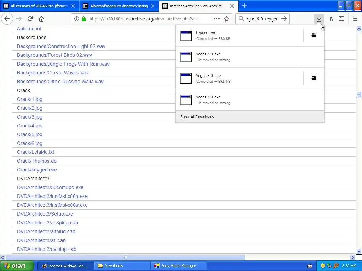The height and width of the screenshot is (271, 362).
Task: Reload the current archive page
Action: 30,19
